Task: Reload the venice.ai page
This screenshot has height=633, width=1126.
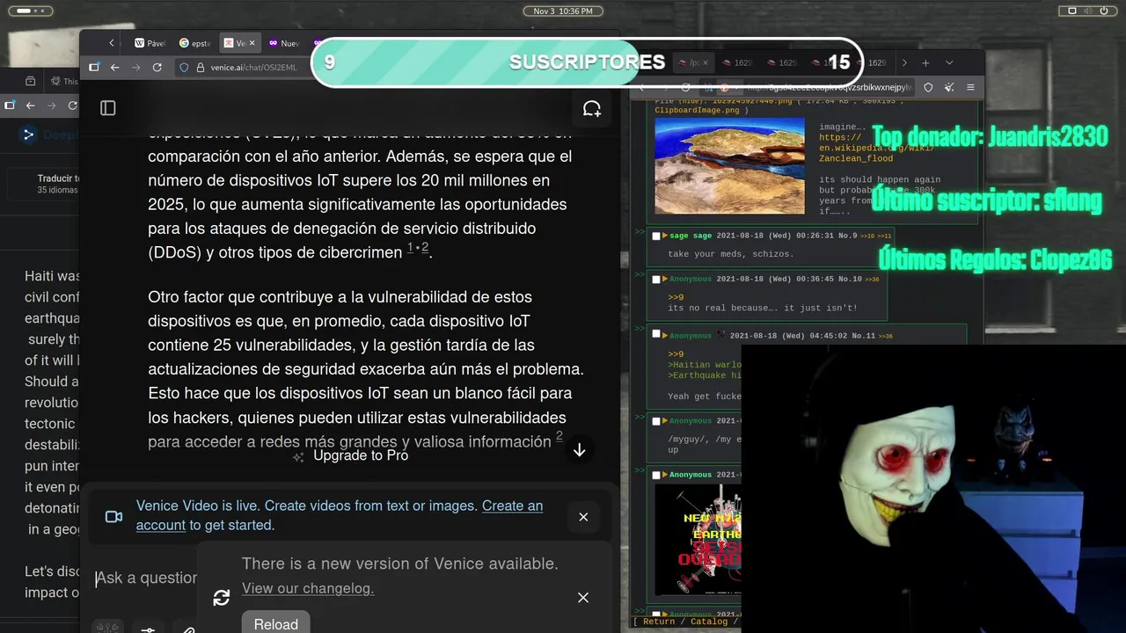Action: (157, 67)
